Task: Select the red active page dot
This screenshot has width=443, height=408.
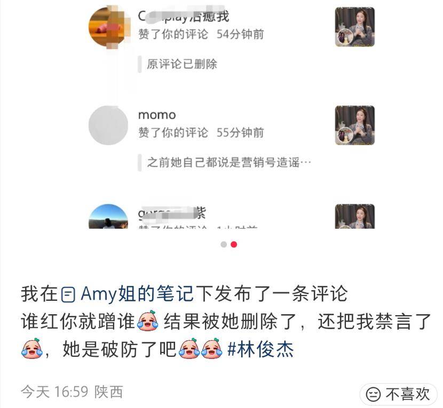Action: tap(234, 244)
